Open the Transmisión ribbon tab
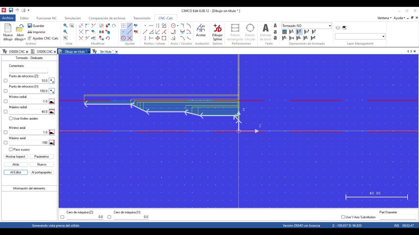Screen dimensions: 419x235 (x=142, y=18)
